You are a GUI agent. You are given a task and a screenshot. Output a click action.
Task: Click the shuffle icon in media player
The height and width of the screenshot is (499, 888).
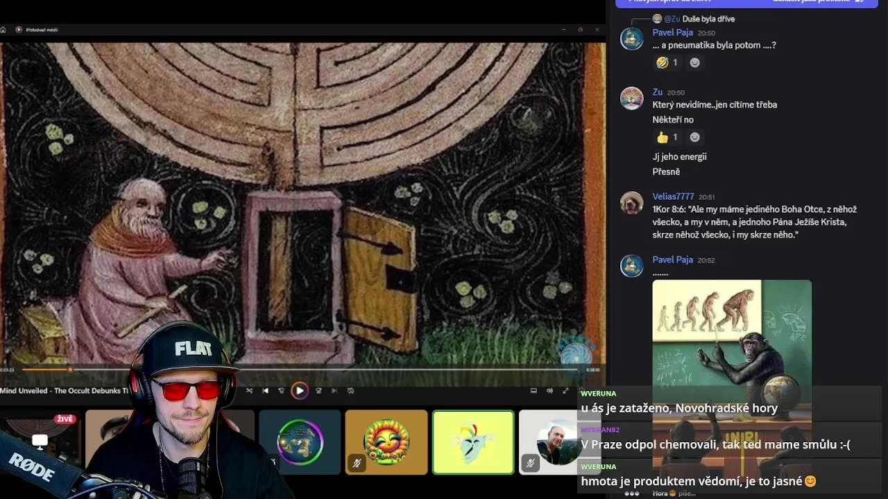pos(249,391)
